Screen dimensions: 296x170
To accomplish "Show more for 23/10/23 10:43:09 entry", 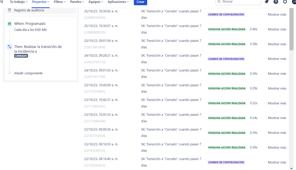I will coord(277,88).
